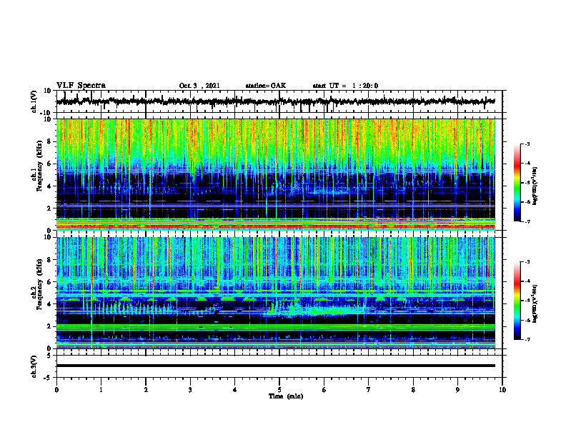Click the "-3" tick of upper color bar

(527, 144)
